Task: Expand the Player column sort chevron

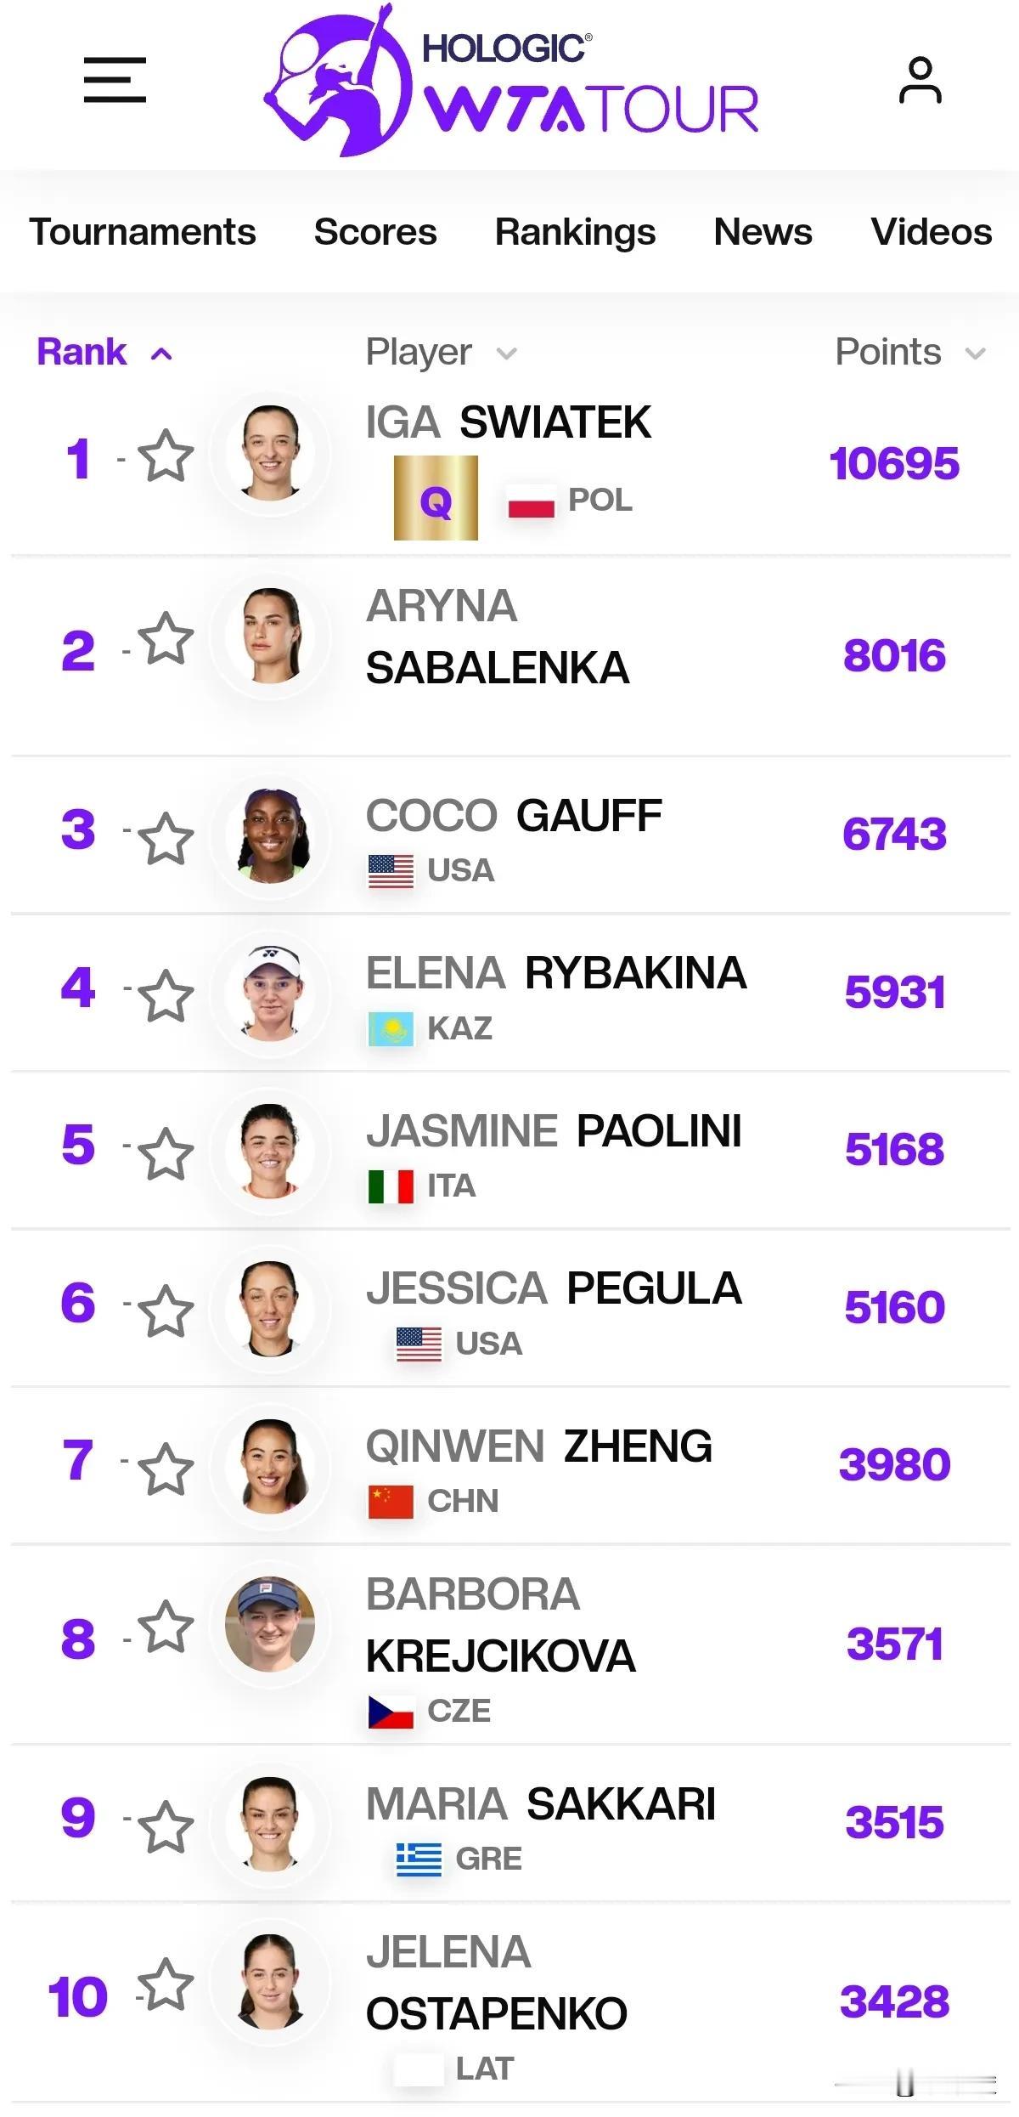Action: pyautogui.click(x=507, y=354)
